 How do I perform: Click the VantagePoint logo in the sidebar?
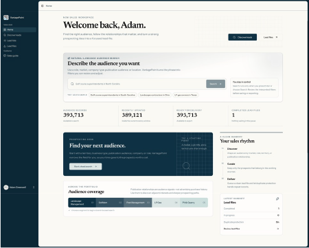pyautogui.click(x=6, y=17)
